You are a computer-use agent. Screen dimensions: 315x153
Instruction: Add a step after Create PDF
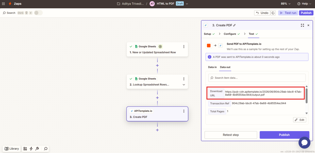[x=157, y=130]
